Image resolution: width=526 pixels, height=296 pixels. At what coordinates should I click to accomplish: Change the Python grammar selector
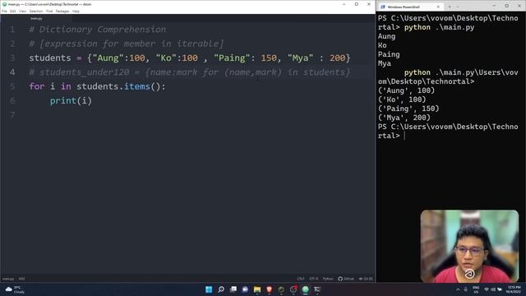coord(328,279)
